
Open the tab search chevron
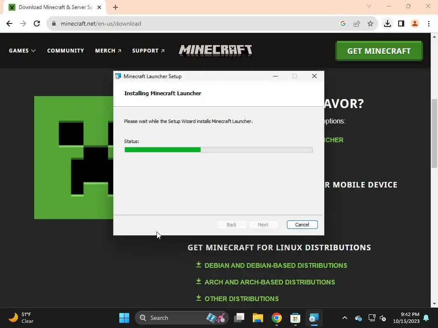tap(369, 6)
